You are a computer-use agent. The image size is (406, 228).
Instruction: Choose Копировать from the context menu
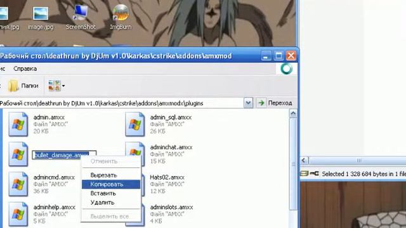pyautogui.click(x=111, y=184)
